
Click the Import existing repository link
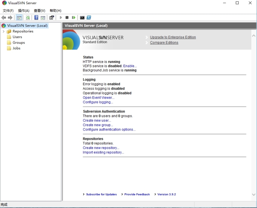pyautogui.click(x=103, y=152)
